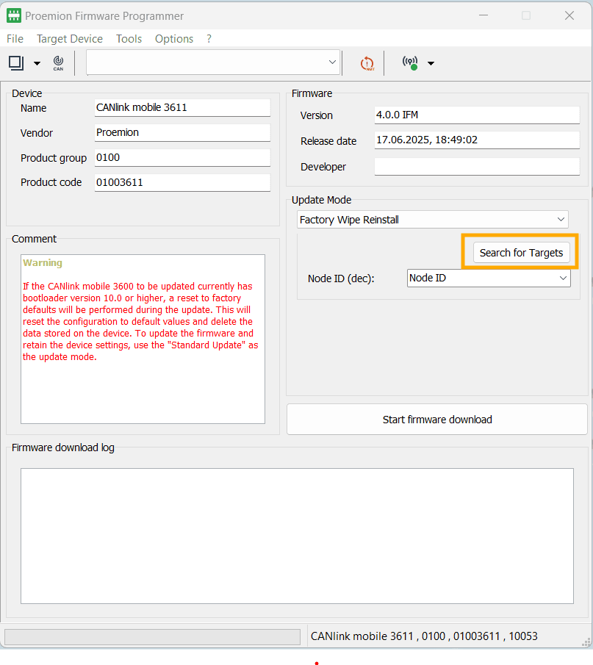
Task: Click the device Name field
Action: tap(182, 107)
